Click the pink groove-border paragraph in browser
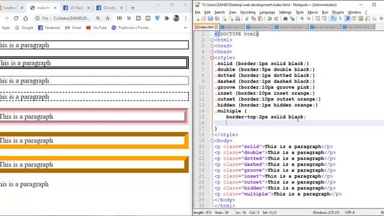The image size is (384, 216). pyautogui.click(x=94, y=116)
